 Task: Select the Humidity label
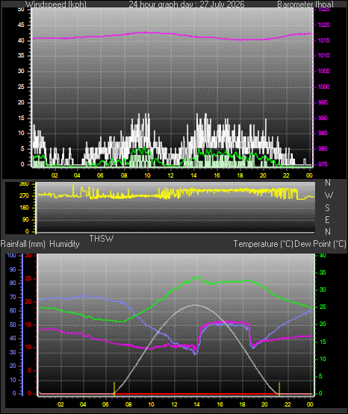[x=64, y=244]
